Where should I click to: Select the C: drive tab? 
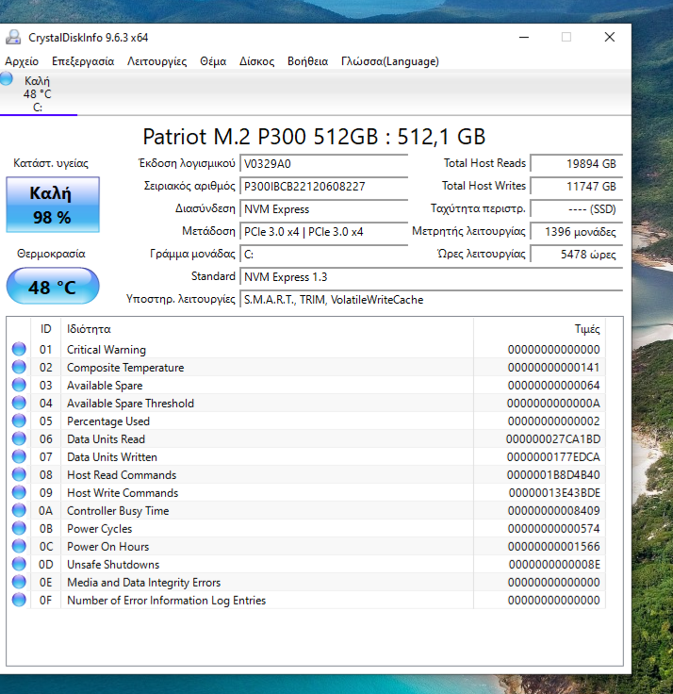click(x=38, y=93)
